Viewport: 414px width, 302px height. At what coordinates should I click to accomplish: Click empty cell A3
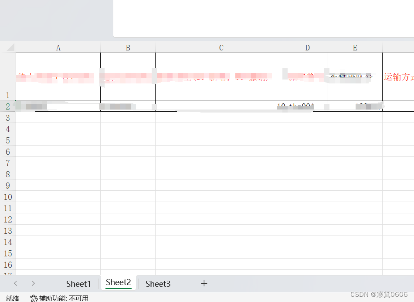point(58,117)
